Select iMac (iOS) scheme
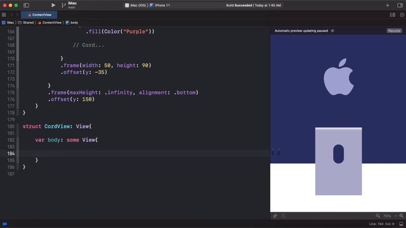 136,5
